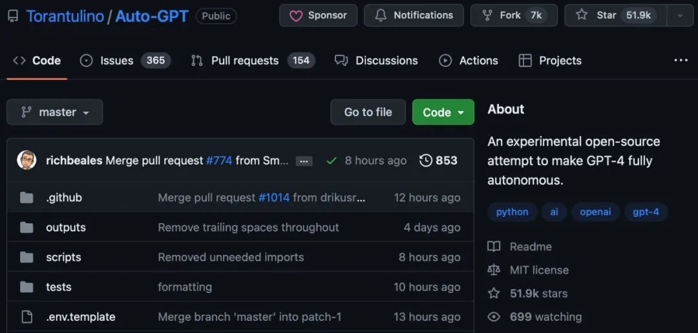Click the scale icon beside MIT license

pyautogui.click(x=494, y=270)
